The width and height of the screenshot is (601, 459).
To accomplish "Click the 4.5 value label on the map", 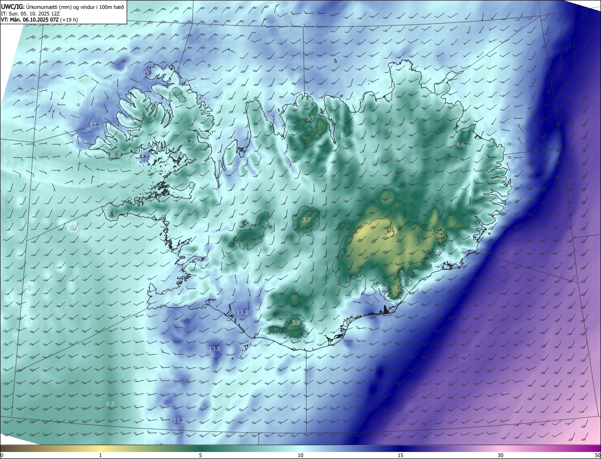I will point(244,224).
